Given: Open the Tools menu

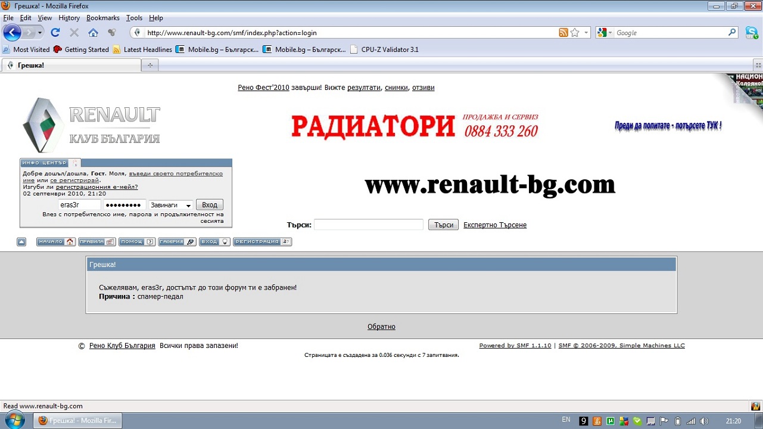Looking at the screenshot, I should pyautogui.click(x=134, y=18).
